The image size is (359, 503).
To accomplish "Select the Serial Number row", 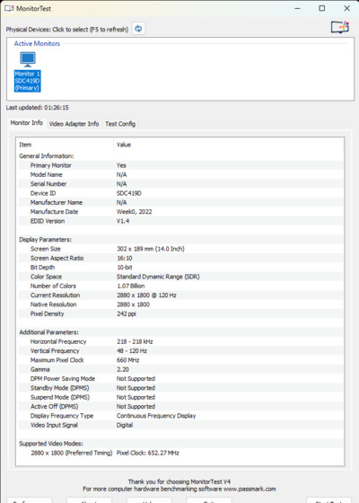I will coord(180,184).
